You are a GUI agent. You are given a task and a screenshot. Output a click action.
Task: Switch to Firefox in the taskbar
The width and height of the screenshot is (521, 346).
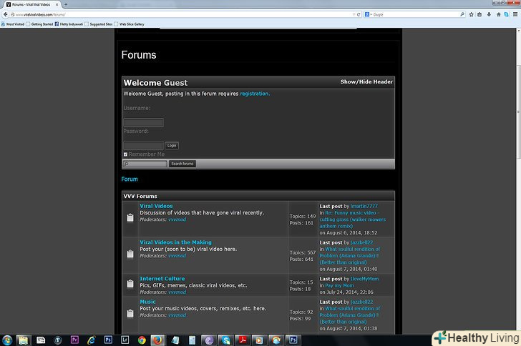pyautogui.click(x=158, y=340)
